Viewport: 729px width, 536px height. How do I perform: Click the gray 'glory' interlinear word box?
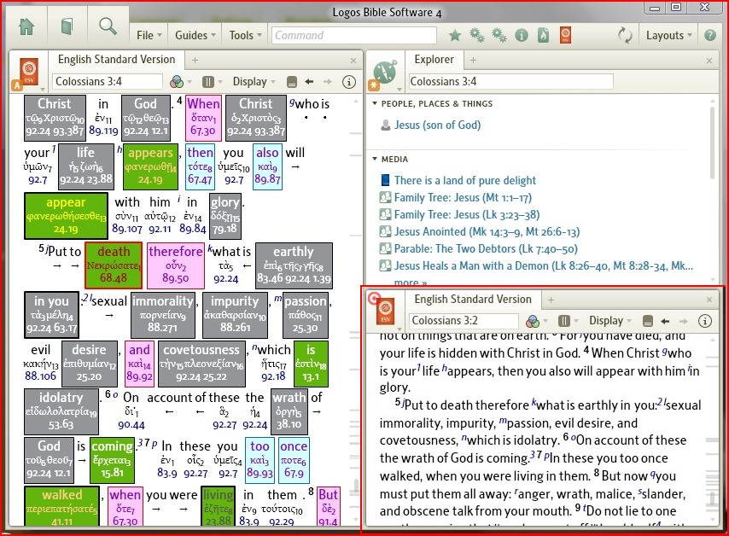pyautogui.click(x=225, y=216)
